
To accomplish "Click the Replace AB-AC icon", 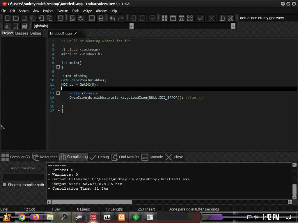I will click(x=81, y=18).
